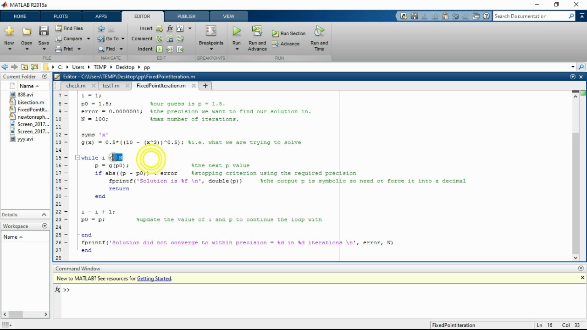The image size is (587, 330).
Task: Click the New file plus icon
Action: tap(9, 31)
